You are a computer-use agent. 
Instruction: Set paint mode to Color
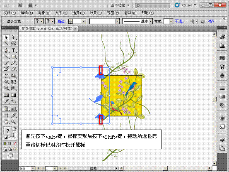click(x=5, y=144)
